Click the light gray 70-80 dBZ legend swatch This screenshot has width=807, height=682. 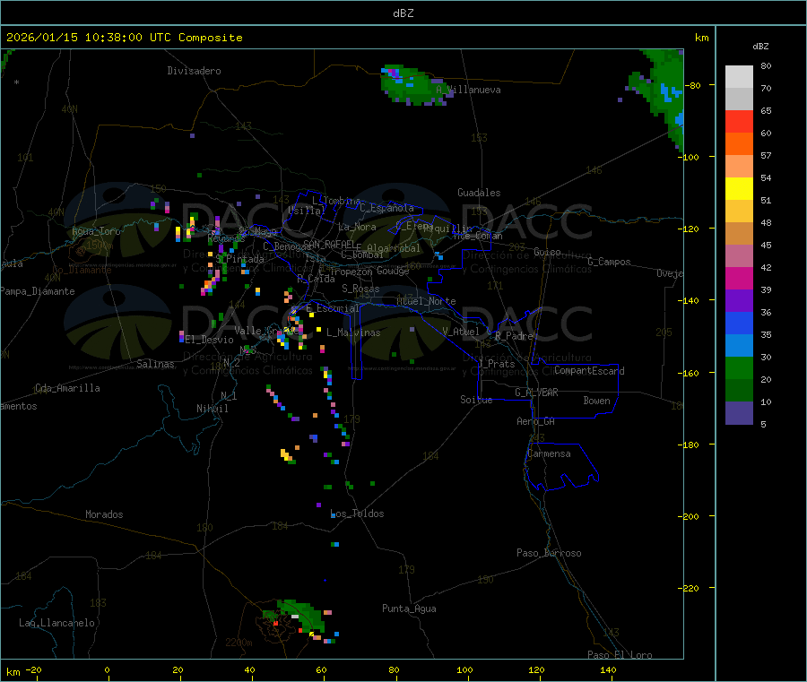point(739,77)
